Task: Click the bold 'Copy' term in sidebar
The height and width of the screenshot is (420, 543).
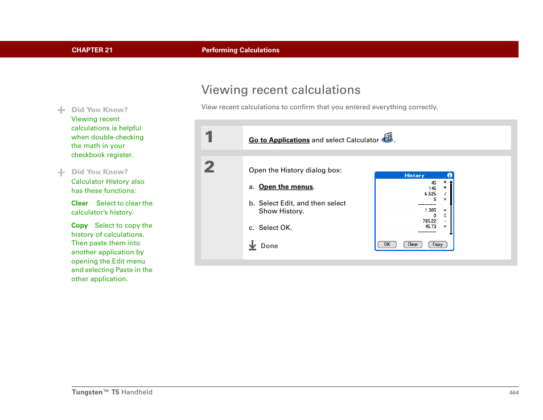Action: [79, 225]
